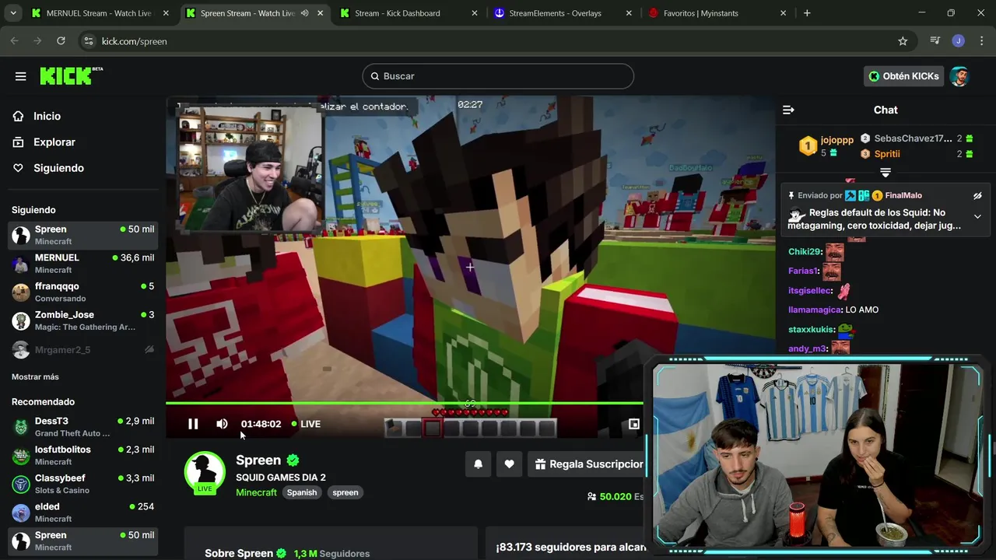Click SebasChavez17 in the gift leaderboard
The width and height of the screenshot is (996, 560).
tap(913, 138)
